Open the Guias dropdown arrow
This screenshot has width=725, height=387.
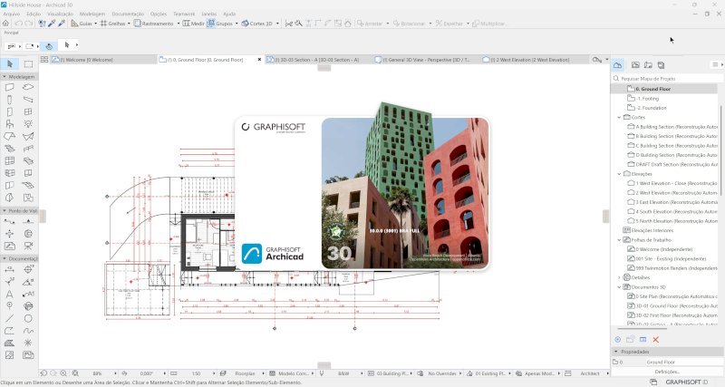coord(95,24)
